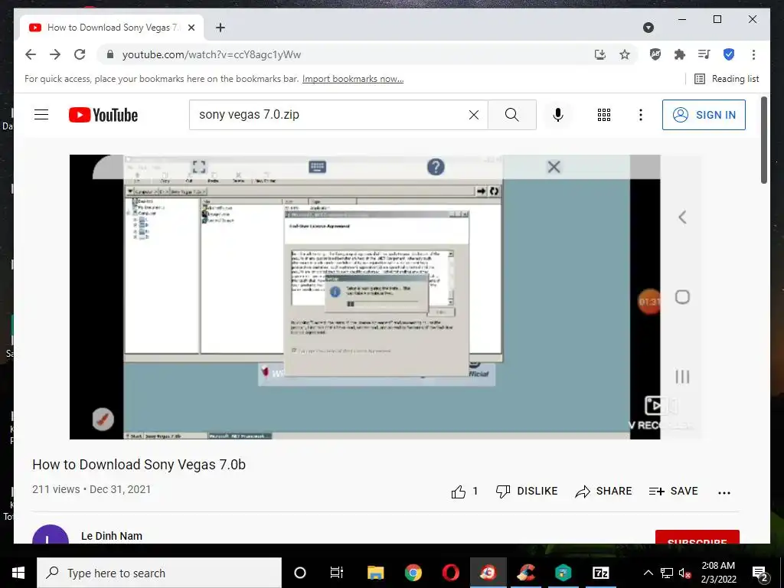Click the Type here to search box
This screenshot has width=784, height=588.
pos(159,573)
